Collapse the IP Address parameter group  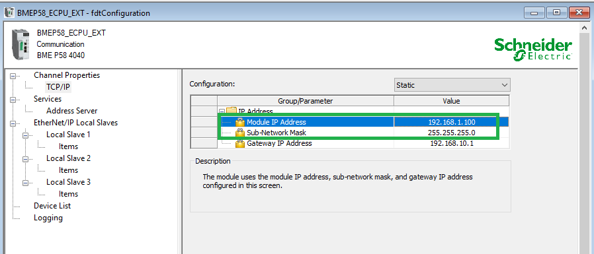[x=222, y=111]
